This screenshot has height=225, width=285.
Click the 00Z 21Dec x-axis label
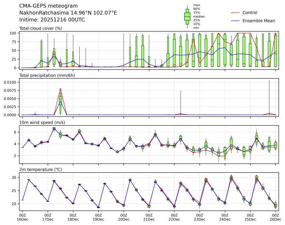coord(149,217)
